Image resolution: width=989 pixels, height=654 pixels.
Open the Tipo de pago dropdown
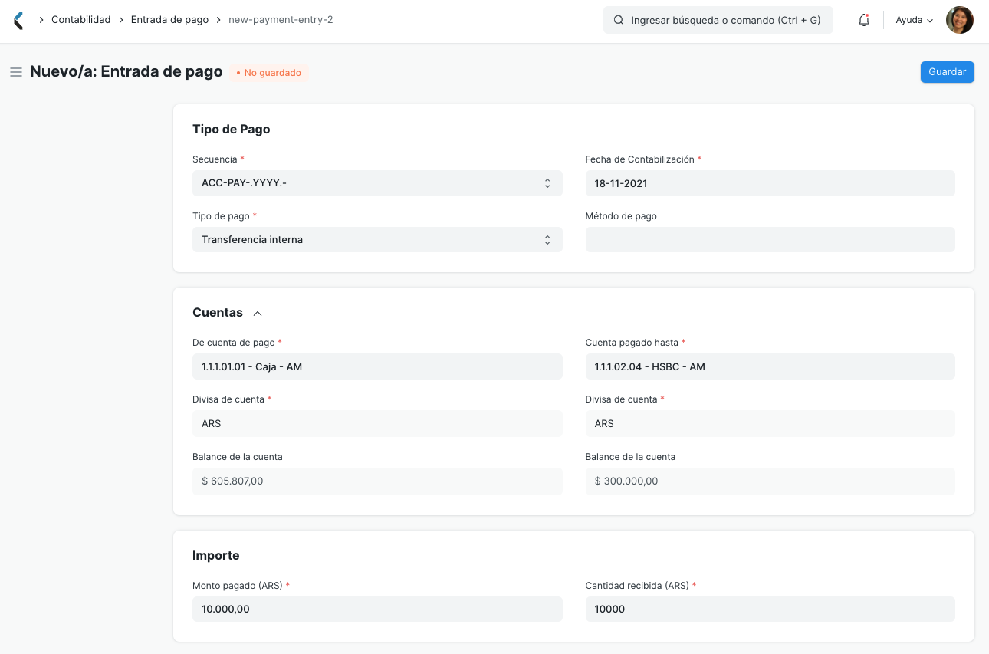[x=377, y=240]
